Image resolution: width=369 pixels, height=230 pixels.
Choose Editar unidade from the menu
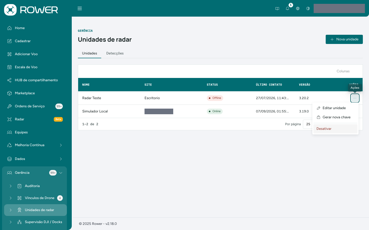click(x=335, y=108)
